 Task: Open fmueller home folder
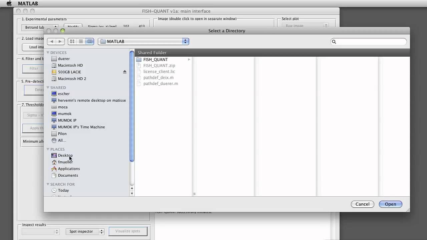65,162
